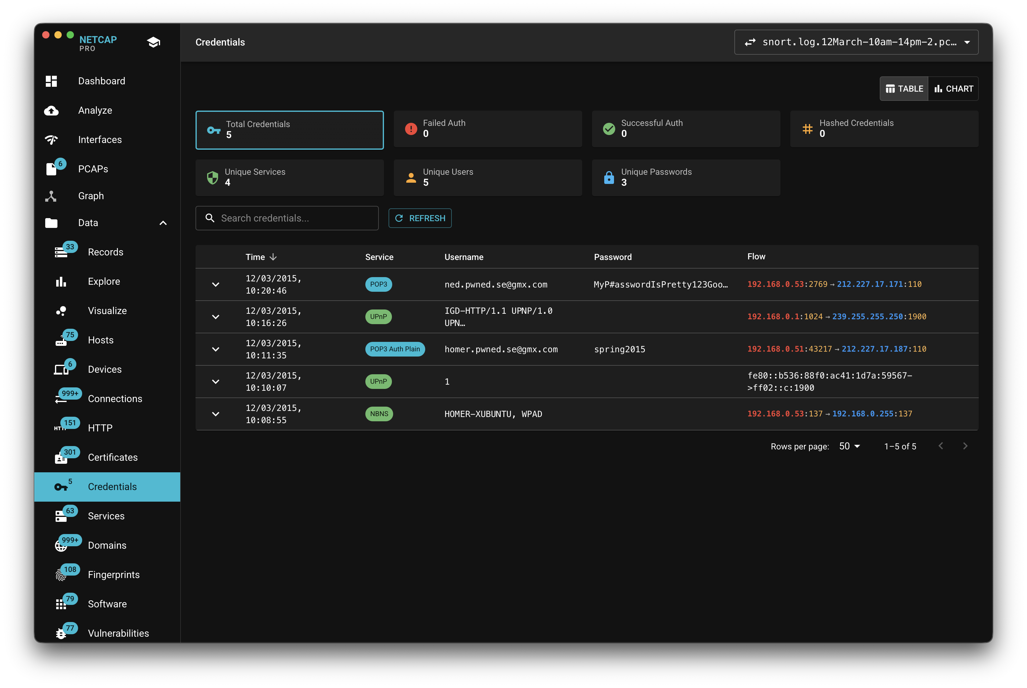Select the Total Credentials card
1027x688 pixels.
pos(290,130)
